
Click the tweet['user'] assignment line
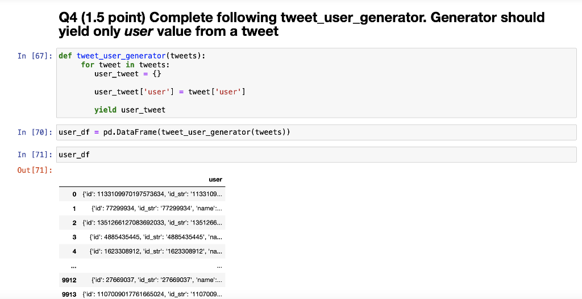point(169,92)
